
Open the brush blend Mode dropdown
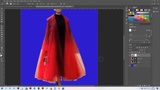21,4
